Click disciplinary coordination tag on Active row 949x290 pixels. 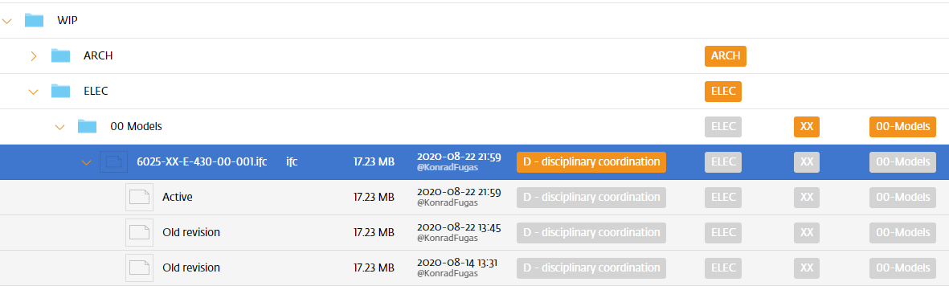tap(591, 197)
